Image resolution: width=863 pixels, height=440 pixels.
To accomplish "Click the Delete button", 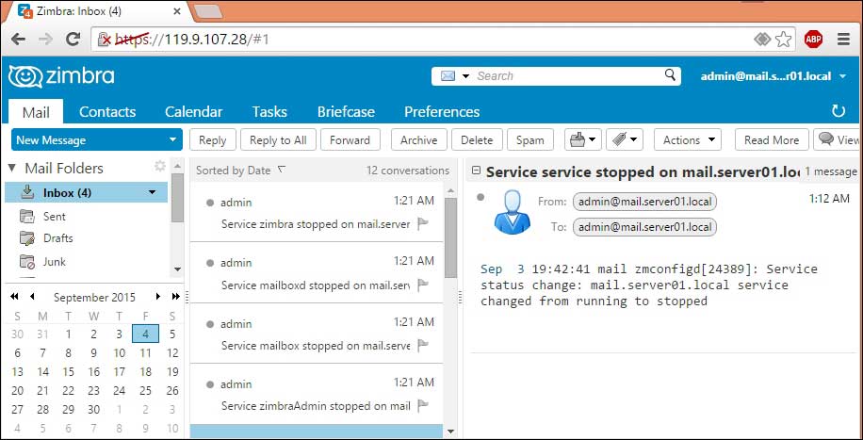I will pos(477,139).
